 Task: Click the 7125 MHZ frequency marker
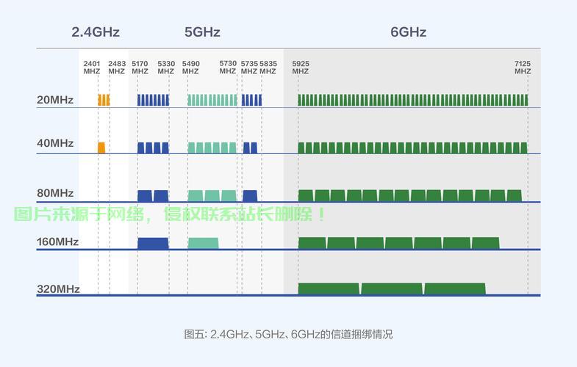point(523,68)
